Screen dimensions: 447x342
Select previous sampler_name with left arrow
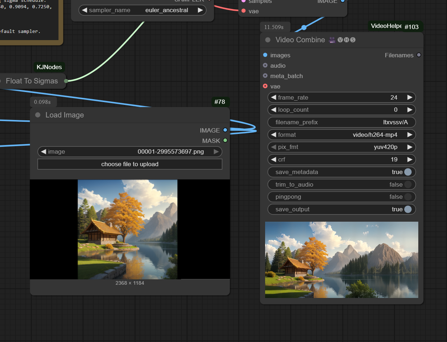tap(85, 10)
